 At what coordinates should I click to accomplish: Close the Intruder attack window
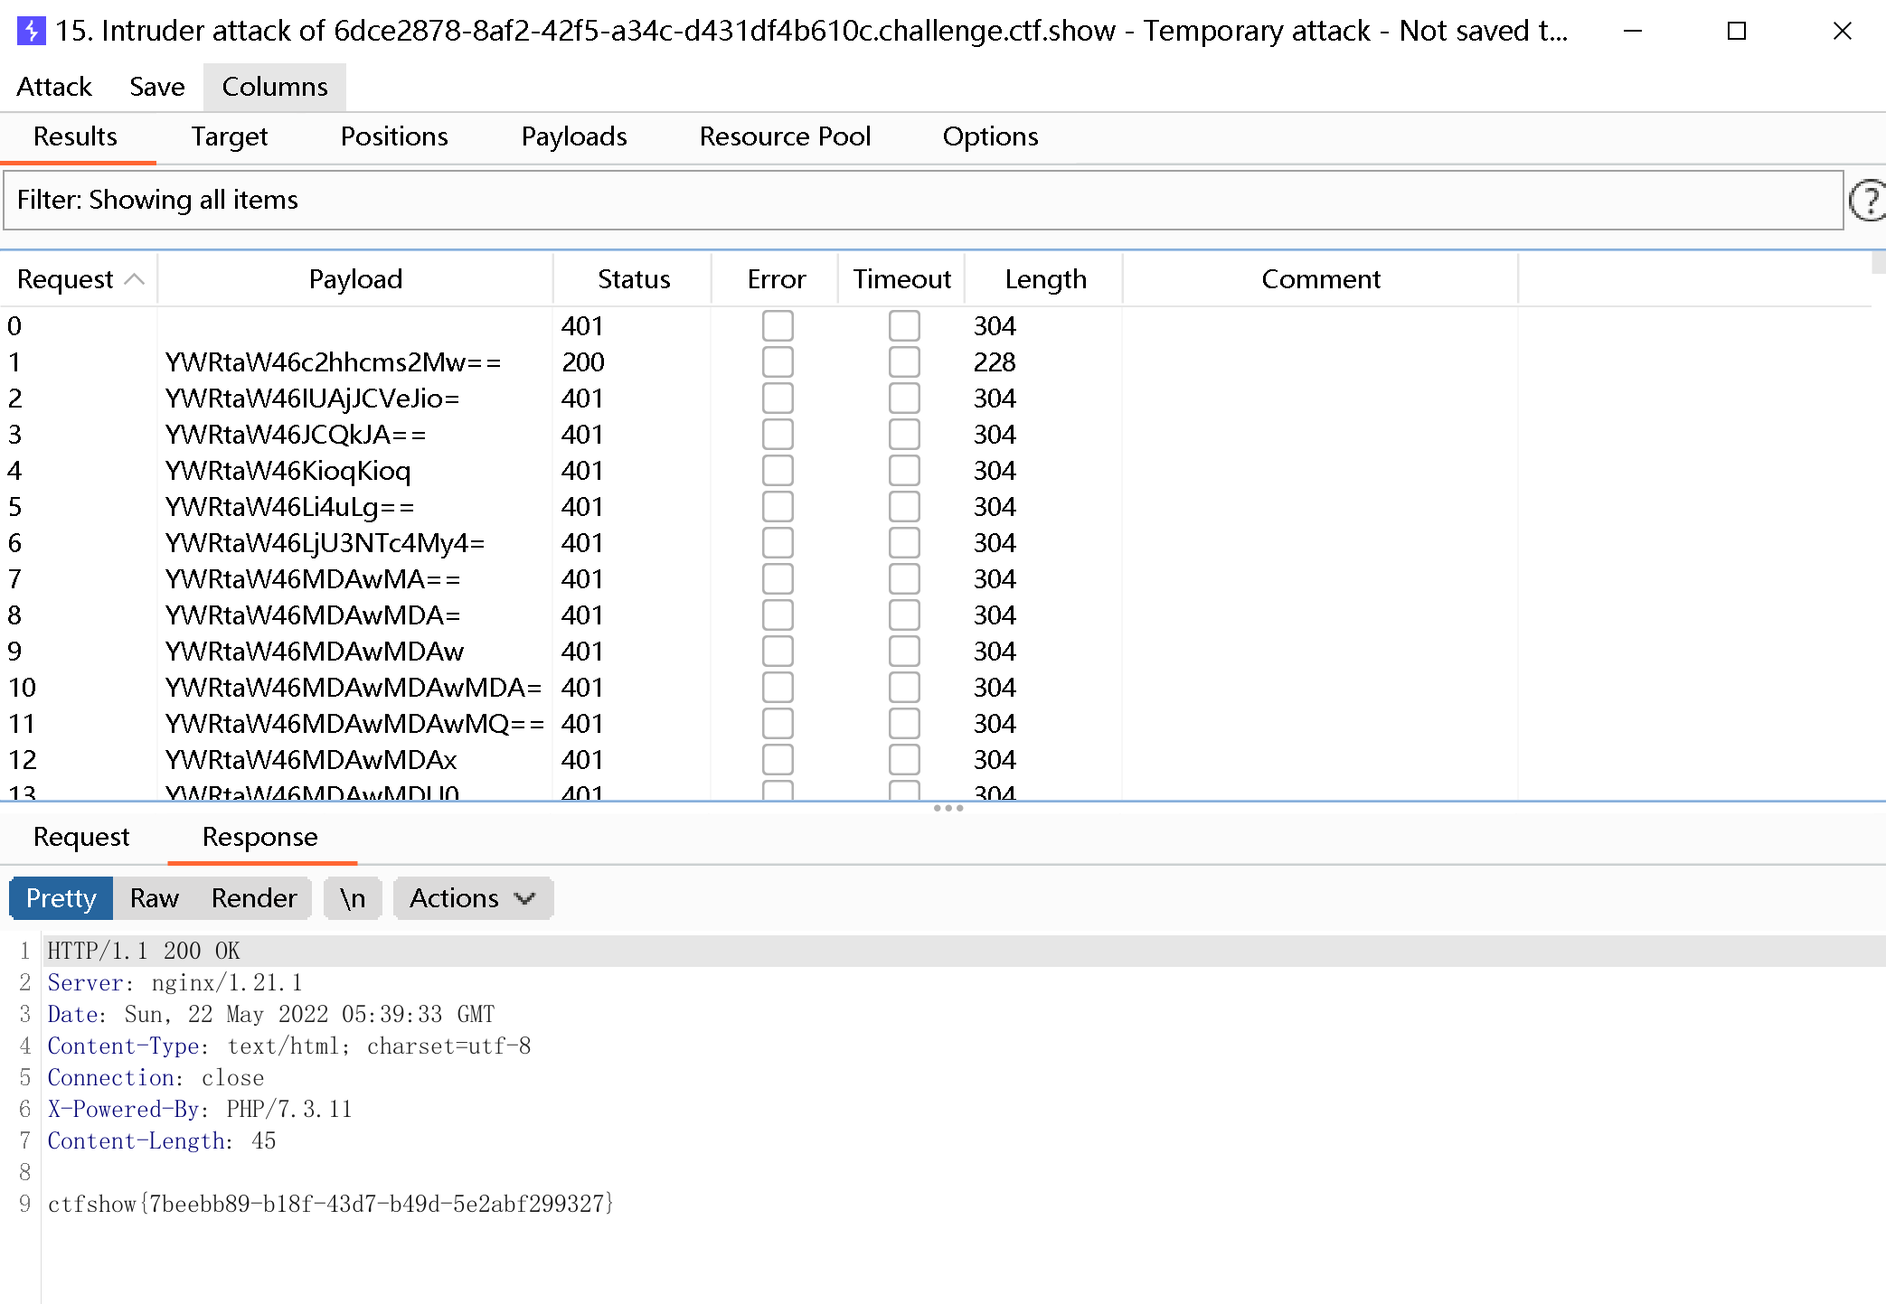coord(1842,31)
